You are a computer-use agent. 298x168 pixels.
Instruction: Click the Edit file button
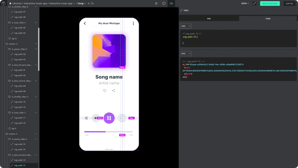tap(289, 4)
